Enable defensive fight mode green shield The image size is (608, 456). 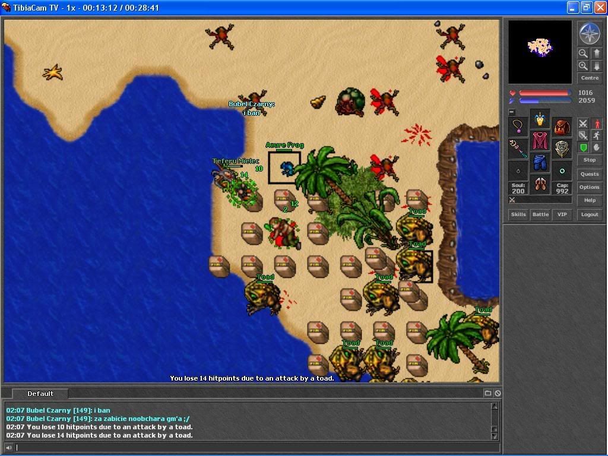pyautogui.click(x=583, y=147)
